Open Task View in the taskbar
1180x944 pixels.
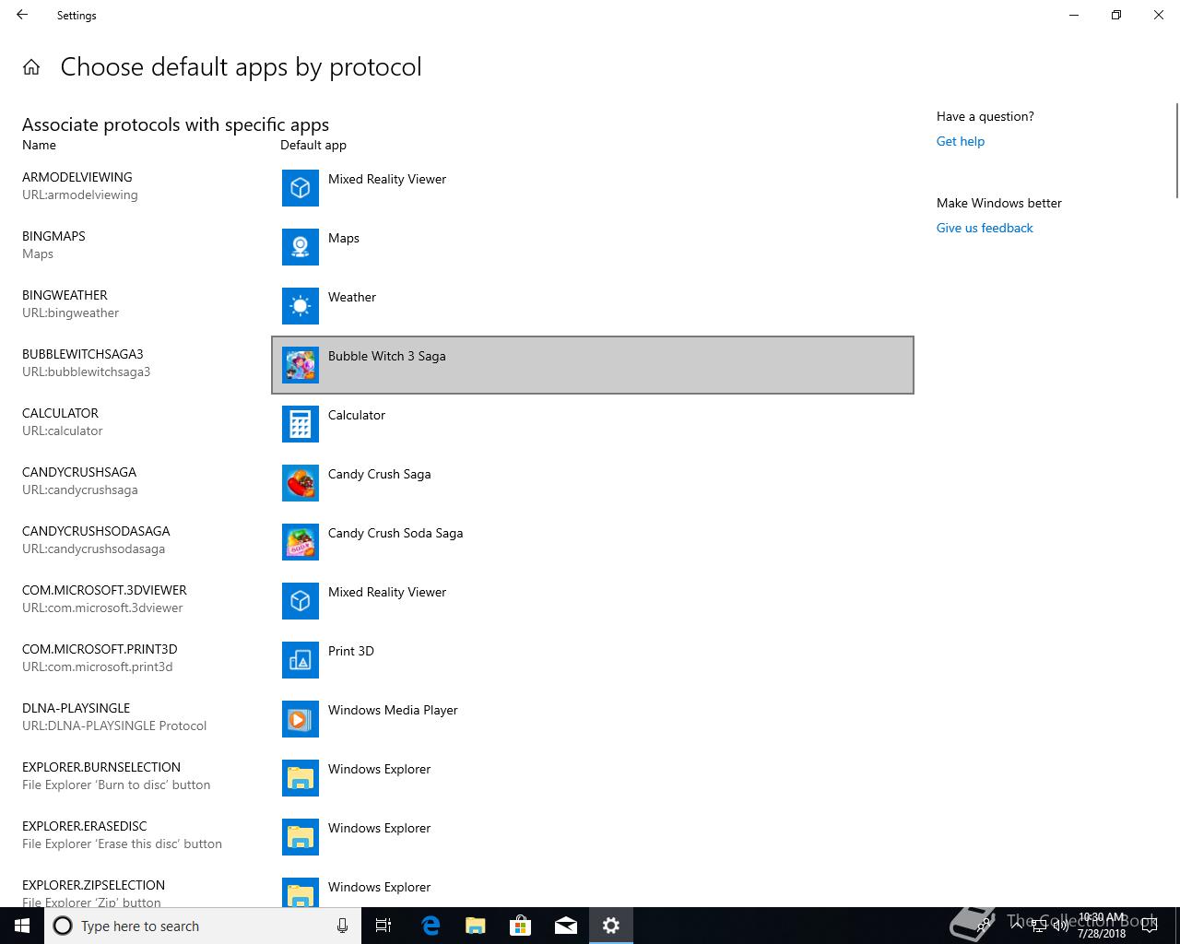coord(383,926)
